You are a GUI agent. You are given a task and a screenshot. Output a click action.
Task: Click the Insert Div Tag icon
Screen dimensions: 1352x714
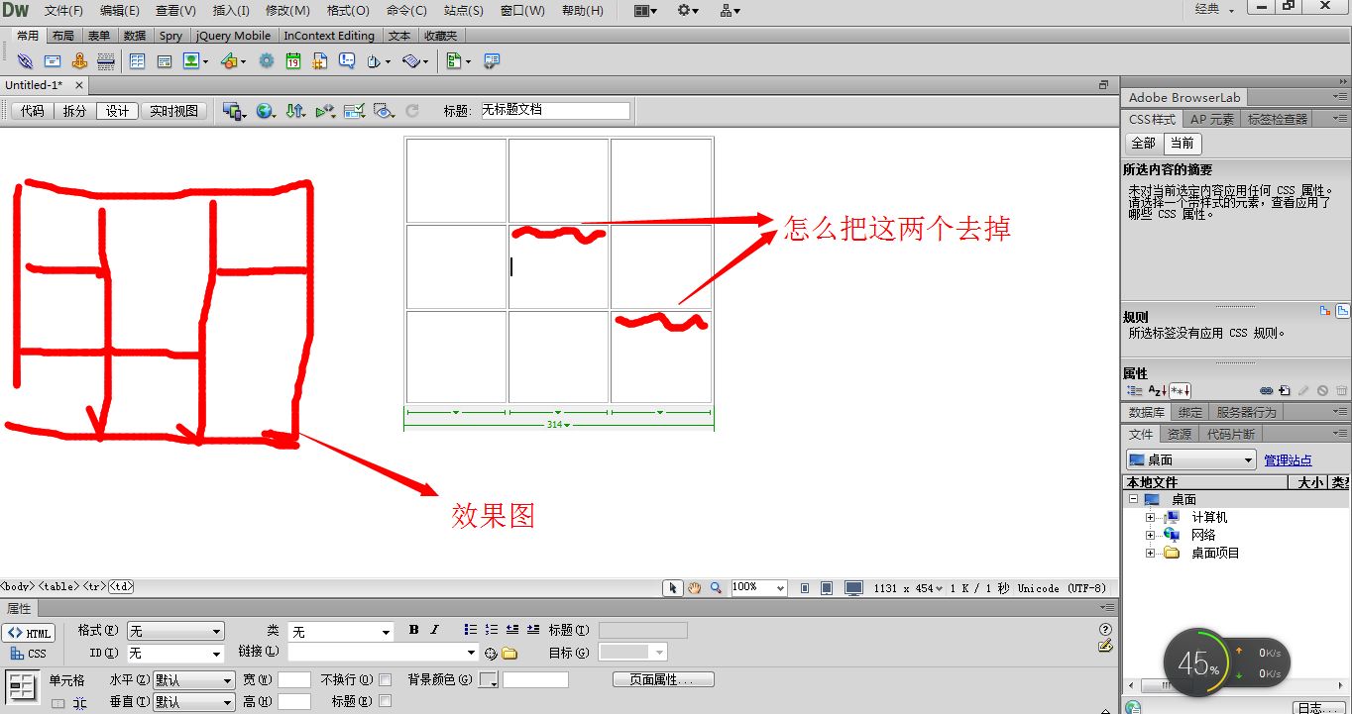(x=165, y=61)
